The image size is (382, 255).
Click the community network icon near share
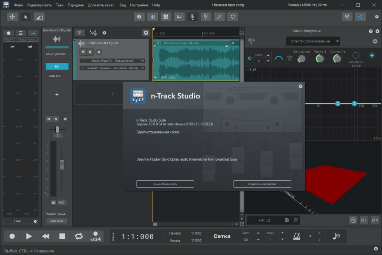[x=347, y=17]
